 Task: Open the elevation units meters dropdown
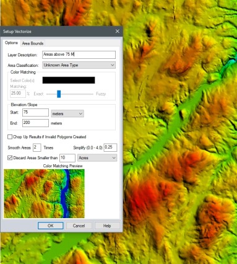(67, 113)
